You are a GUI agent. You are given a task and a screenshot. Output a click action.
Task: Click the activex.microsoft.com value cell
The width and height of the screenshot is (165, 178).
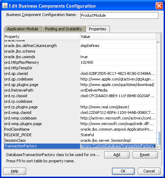118,118
